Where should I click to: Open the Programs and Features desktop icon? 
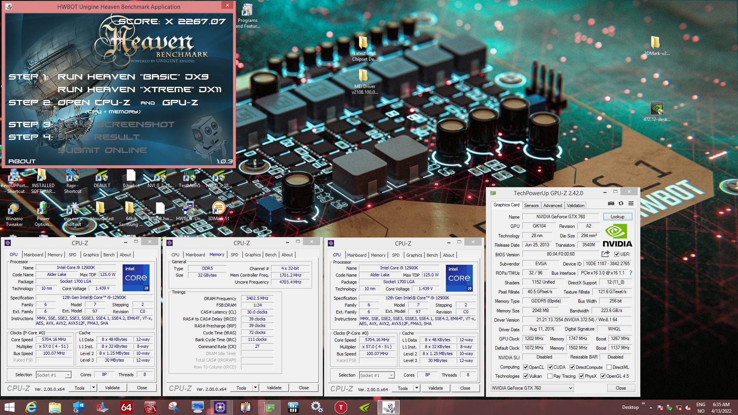tap(248, 16)
